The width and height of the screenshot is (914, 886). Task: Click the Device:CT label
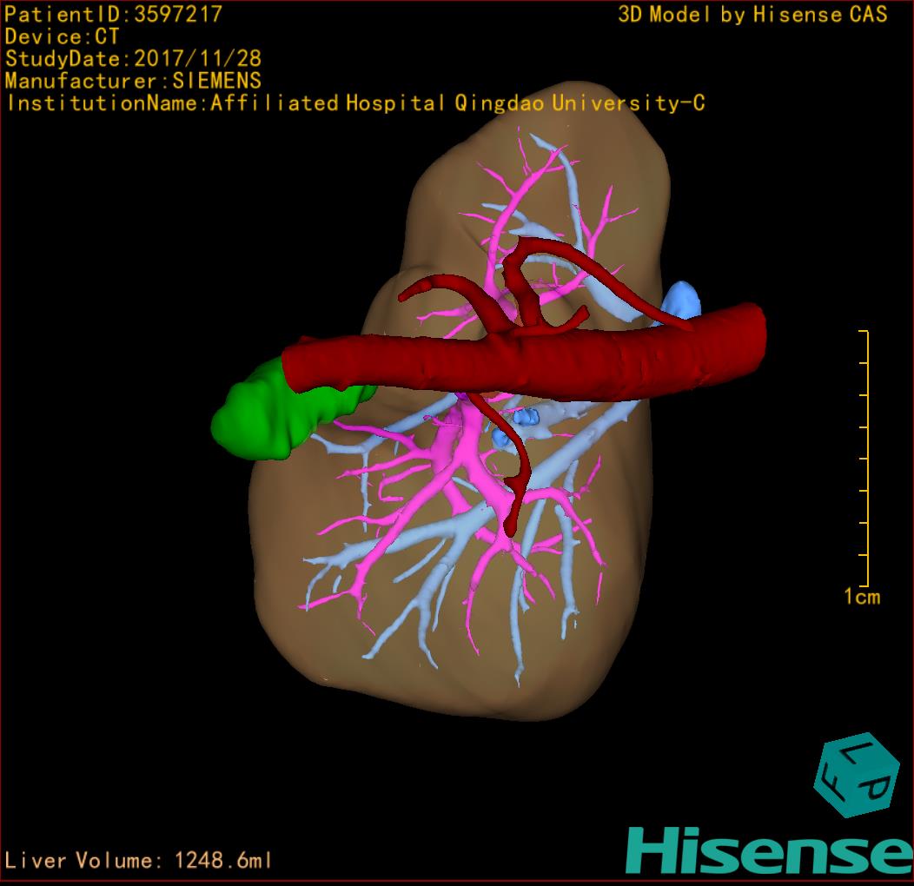point(62,36)
